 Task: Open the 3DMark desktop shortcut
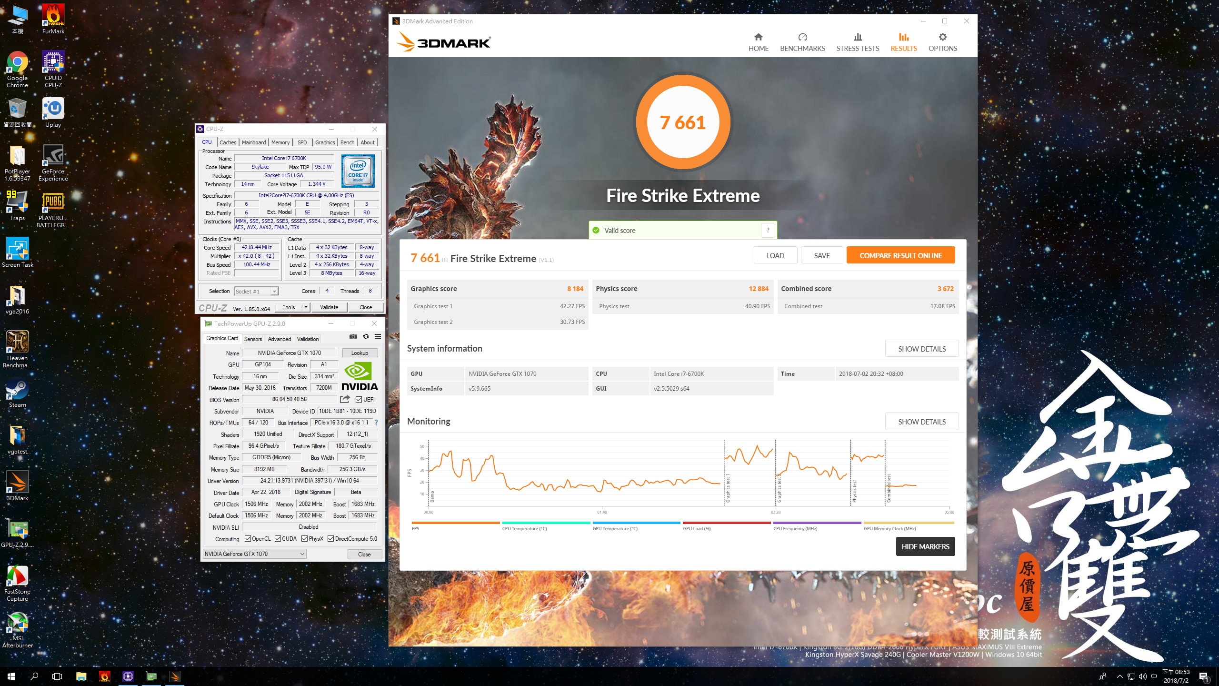(17, 486)
